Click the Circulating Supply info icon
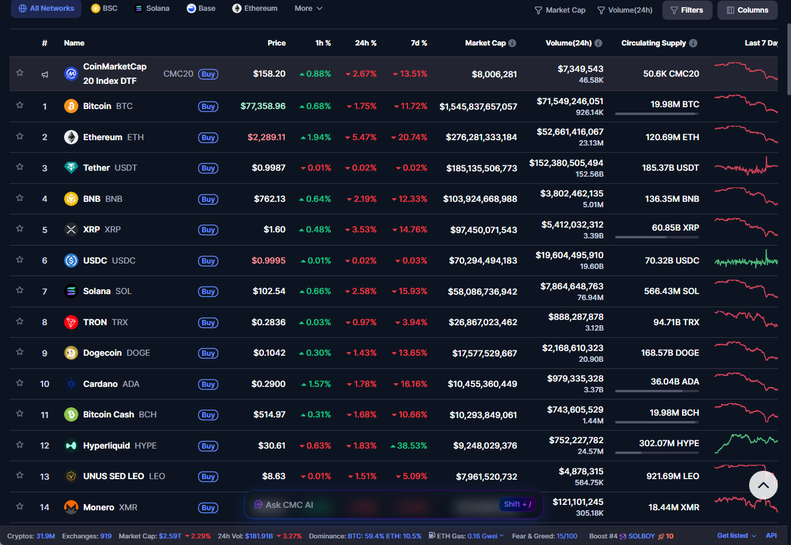Screen dimensions: 791x545 693,43
